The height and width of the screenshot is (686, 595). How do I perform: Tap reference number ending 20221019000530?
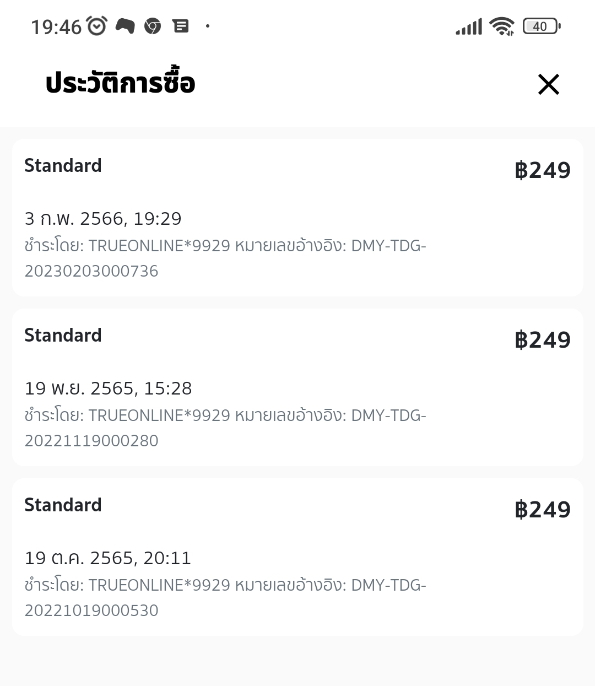tap(91, 611)
